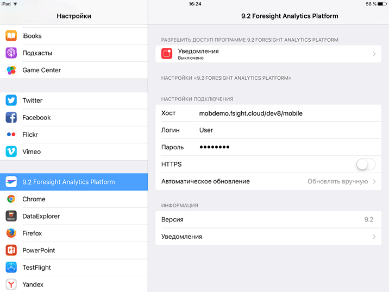Screen dimensions: 389x292
Task: Select DataExplorer in the settings list
Action: (74, 216)
